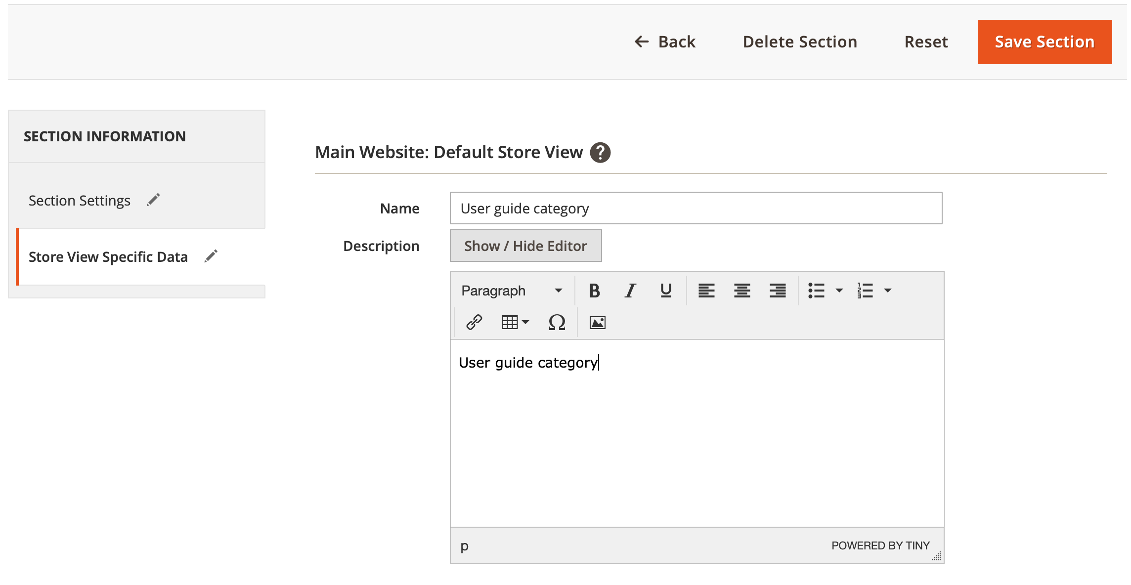Click the editor resize handle corner

pyautogui.click(x=936, y=556)
